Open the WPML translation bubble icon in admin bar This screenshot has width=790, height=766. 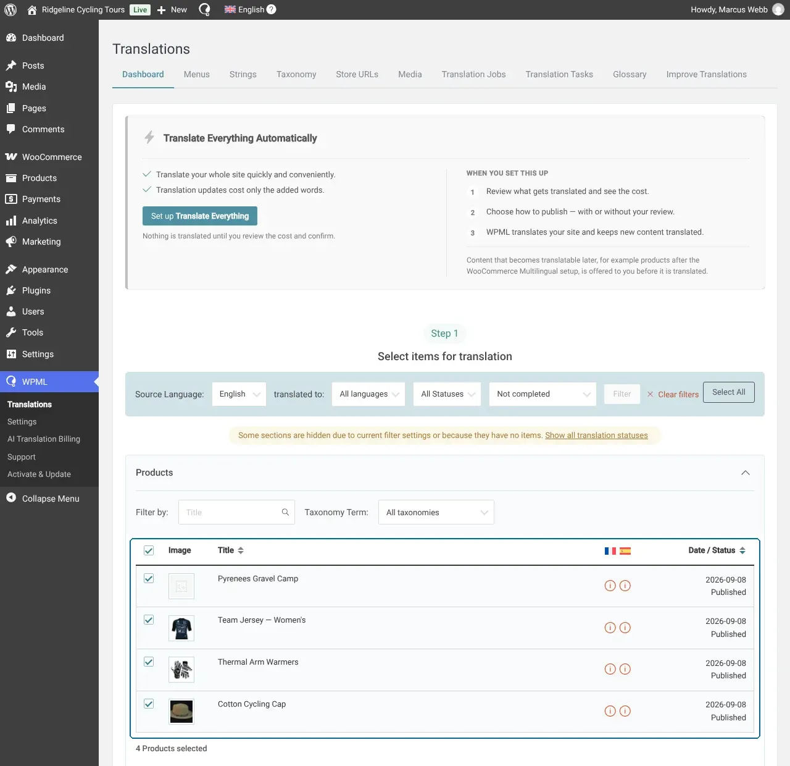pos(204,10)
